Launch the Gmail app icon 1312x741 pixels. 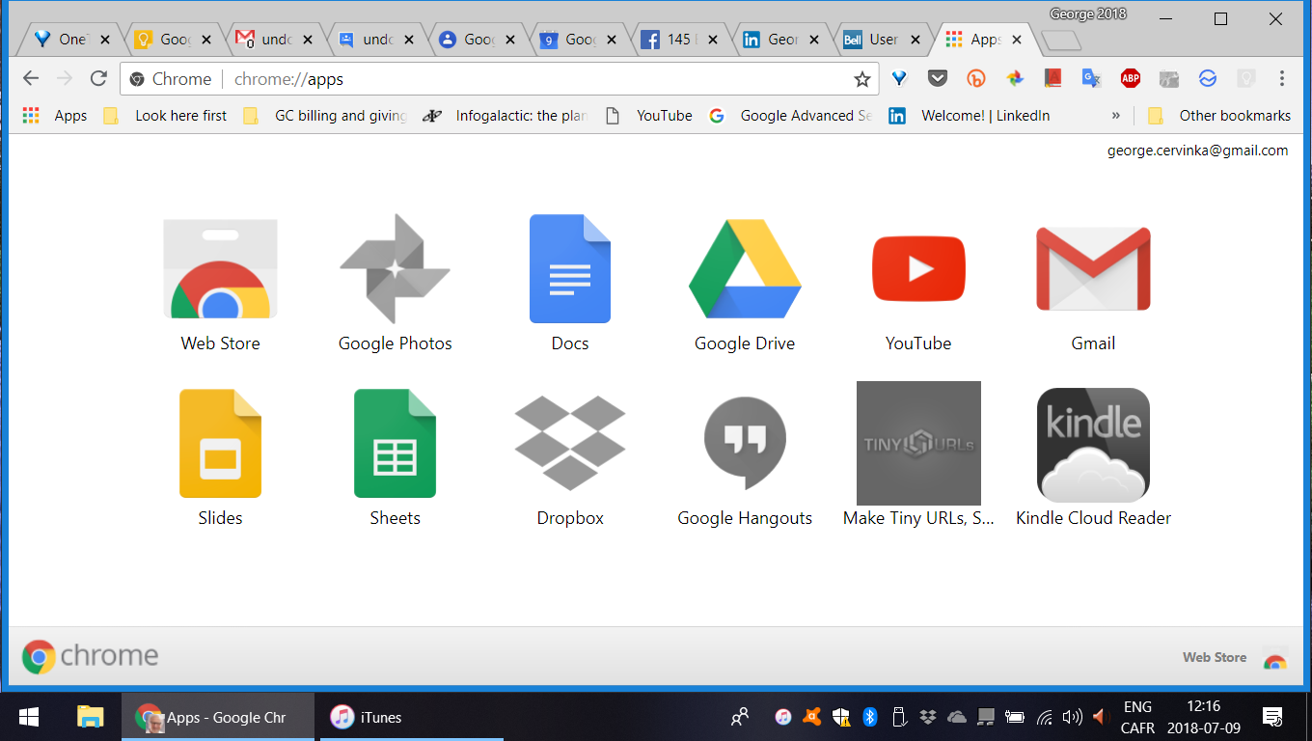tap(1093, 269)
